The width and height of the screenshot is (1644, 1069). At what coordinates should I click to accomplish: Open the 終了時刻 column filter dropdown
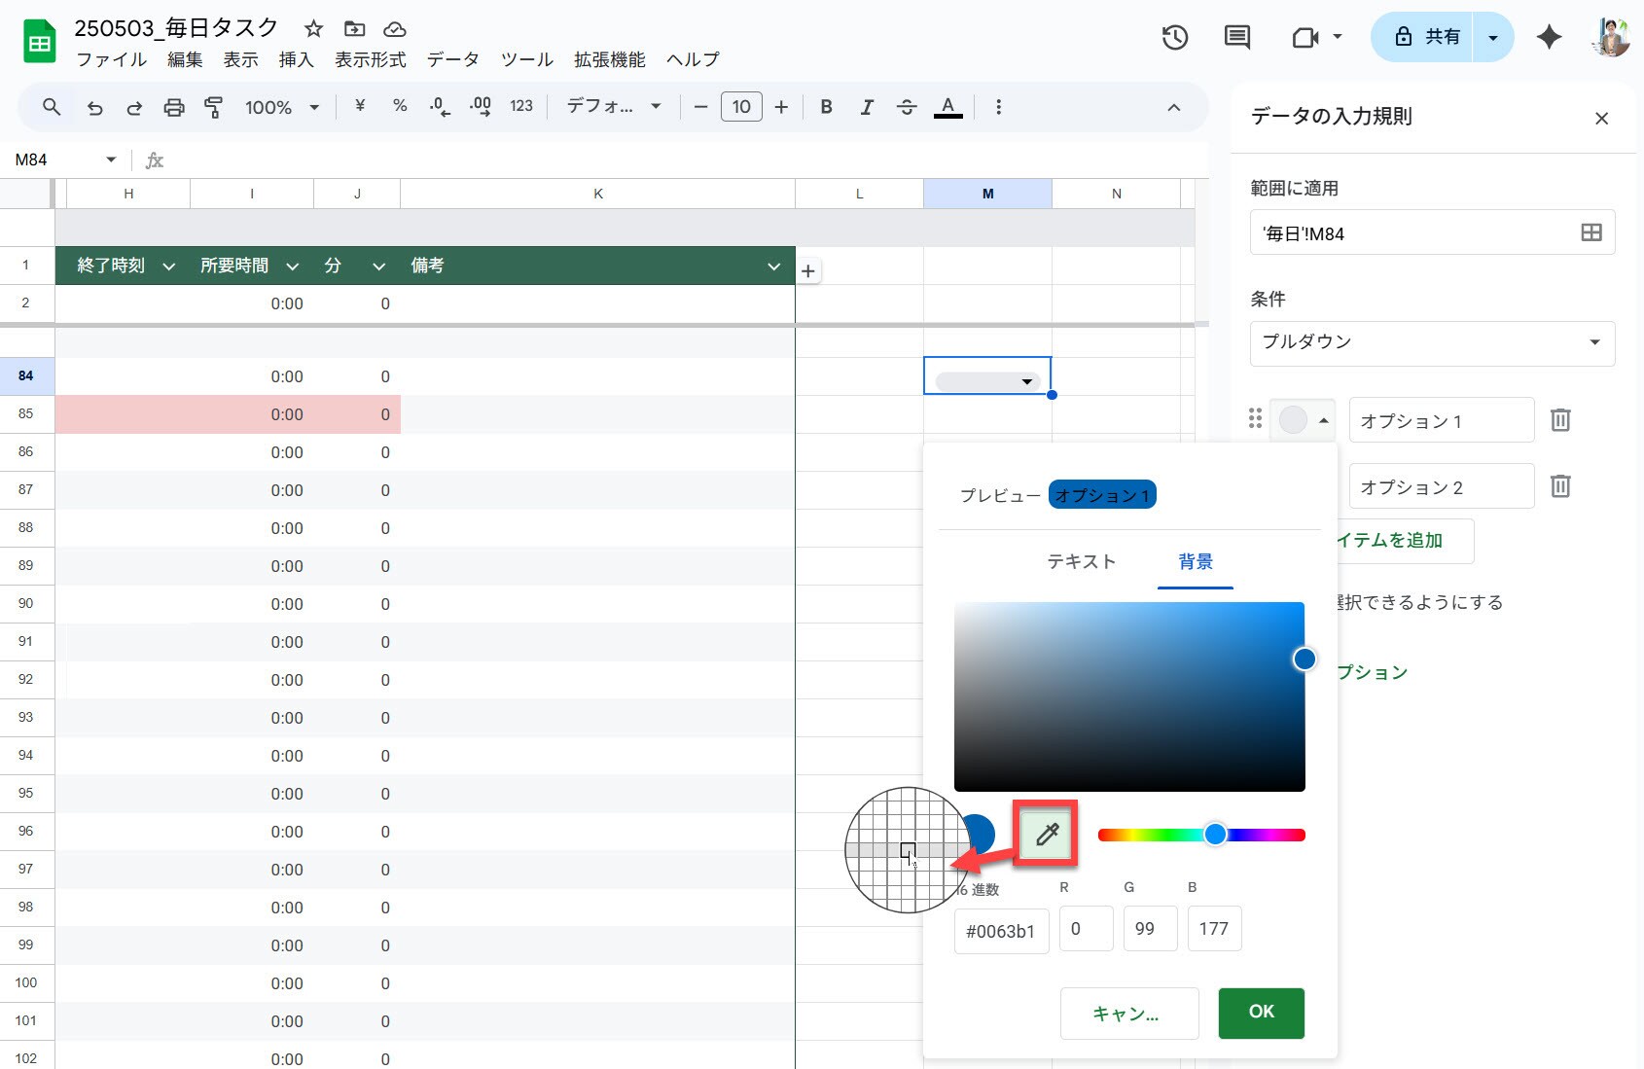(168, 267)
